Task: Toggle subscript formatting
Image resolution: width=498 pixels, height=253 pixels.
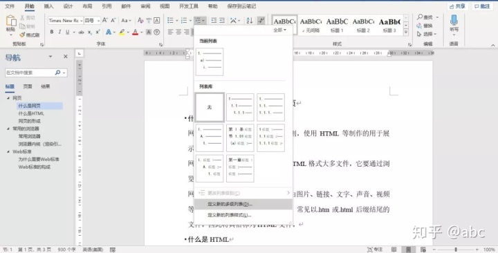Action: click(90, 32)
